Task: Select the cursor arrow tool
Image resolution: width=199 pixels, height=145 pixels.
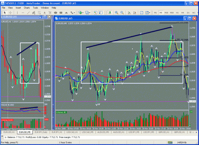Action: point(5,13)
